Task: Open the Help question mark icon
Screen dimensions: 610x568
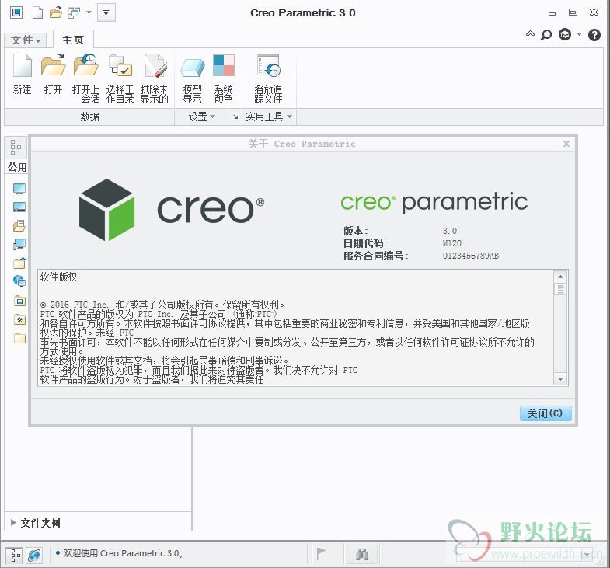Action: pyautogui.click(x=594, y=35)
